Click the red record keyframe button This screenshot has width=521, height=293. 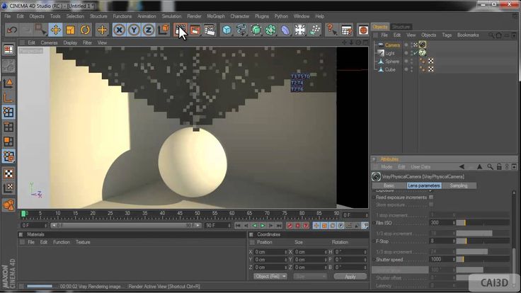(x=290, y=226)
